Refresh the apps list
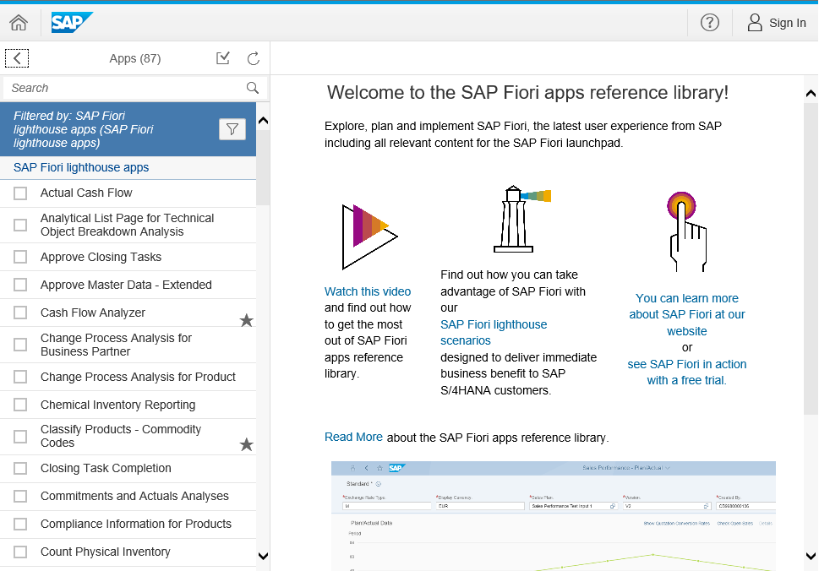 (254, 58)
